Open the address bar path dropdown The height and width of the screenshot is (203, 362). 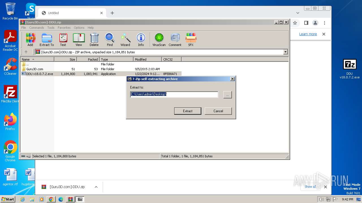tap(285, 52)
